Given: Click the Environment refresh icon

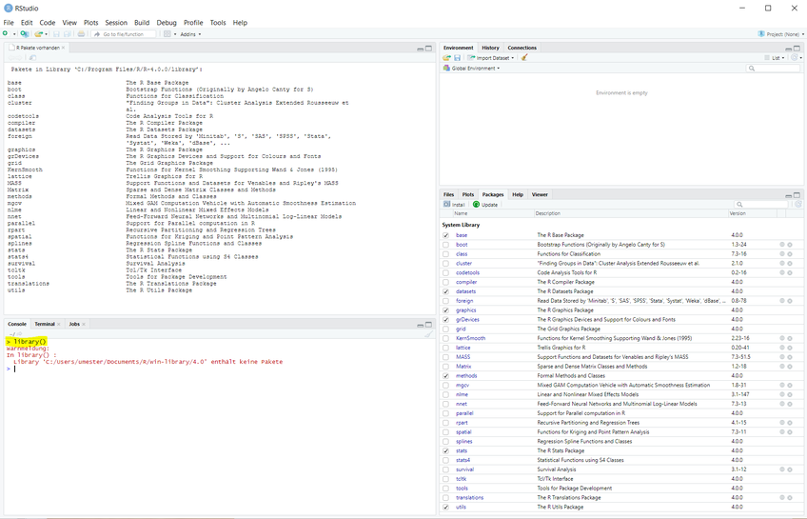Looking at the screenshot, I should click(x=796, y=58).
